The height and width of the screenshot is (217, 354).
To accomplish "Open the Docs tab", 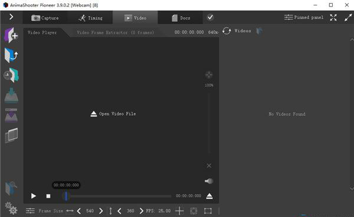I will point(181,18).
